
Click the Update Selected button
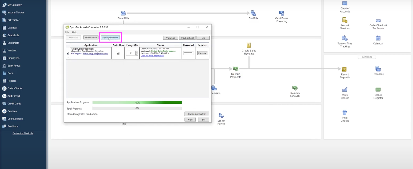point(110,38)
